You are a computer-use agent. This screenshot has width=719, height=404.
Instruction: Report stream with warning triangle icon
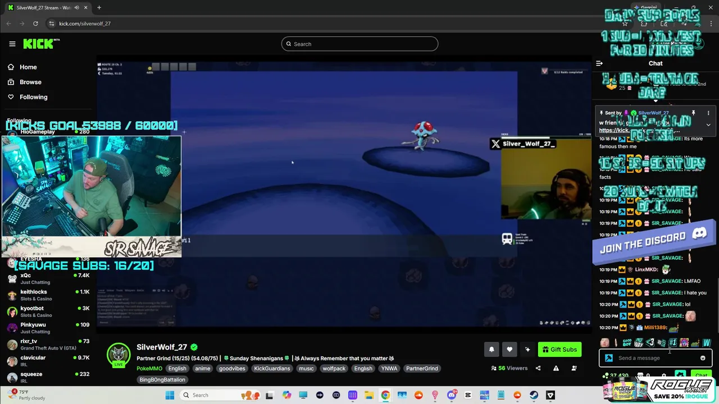[556, 368]
